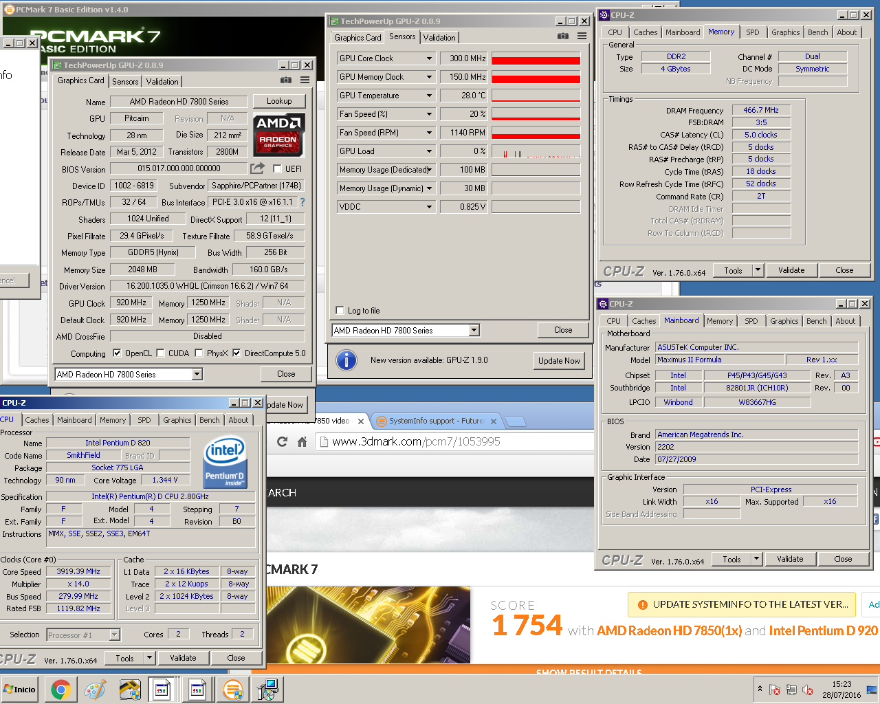This screenshot has height=704, width=880.
Task: Take screenshot via camera icon in GPU-Z Sensors window
Action: point(562,36)
